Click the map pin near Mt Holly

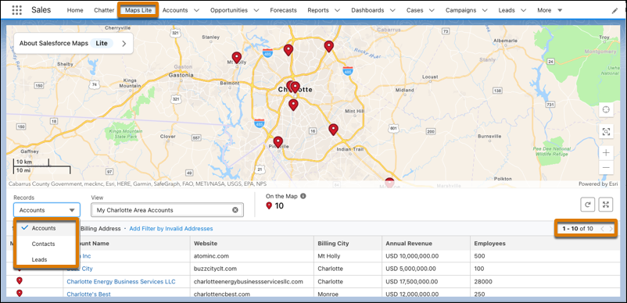[x=237, y=58]
